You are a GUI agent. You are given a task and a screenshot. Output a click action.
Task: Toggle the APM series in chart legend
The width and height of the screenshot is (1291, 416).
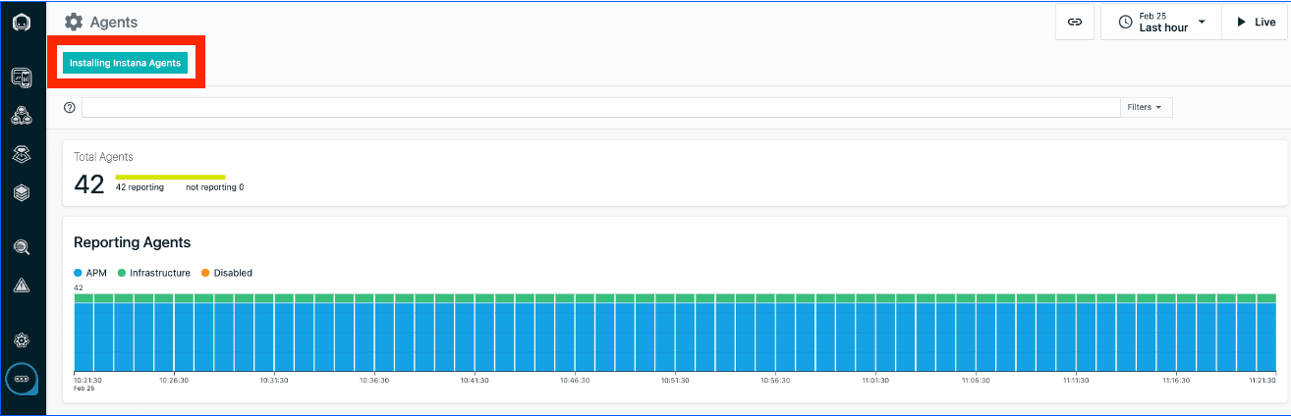(x=89, y=273)
